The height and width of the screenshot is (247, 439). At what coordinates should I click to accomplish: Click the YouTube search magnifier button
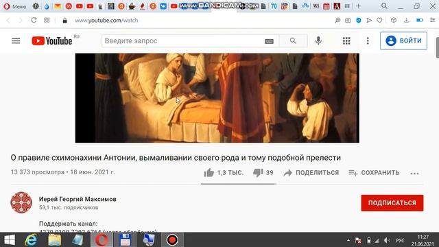tap(293, 41)
